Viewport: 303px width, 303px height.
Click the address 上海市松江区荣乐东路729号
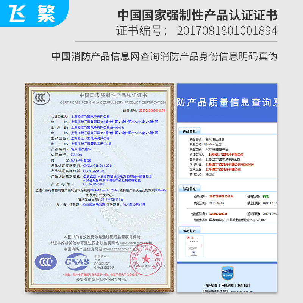(91, 144)
